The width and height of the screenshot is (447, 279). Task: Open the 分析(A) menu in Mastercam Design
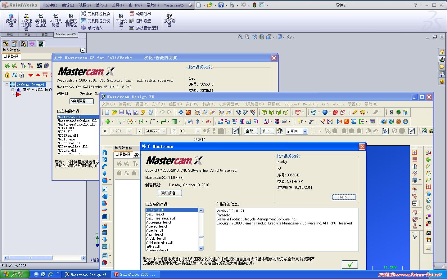tap(159, 104)
